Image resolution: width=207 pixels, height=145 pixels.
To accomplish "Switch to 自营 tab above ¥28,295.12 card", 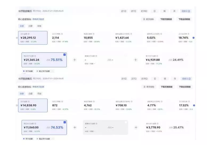I will click(x=30, y=26).
